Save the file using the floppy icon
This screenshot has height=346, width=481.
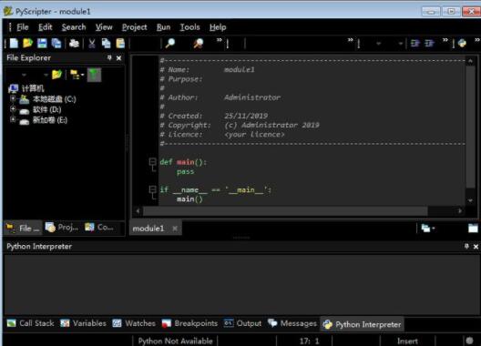[42, 44]
